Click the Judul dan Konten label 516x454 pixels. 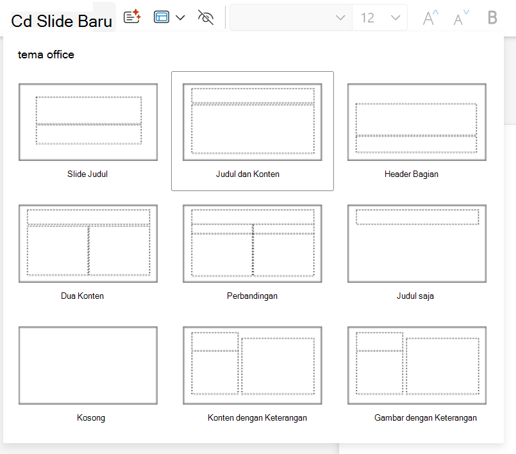click(x=247, y=174)
